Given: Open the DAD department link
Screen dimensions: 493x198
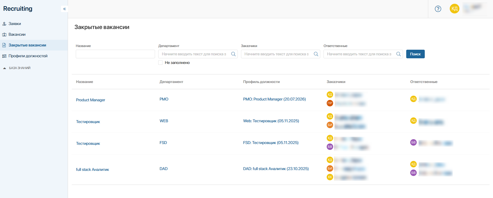Looking at the screenshot, I should (164, 169).
